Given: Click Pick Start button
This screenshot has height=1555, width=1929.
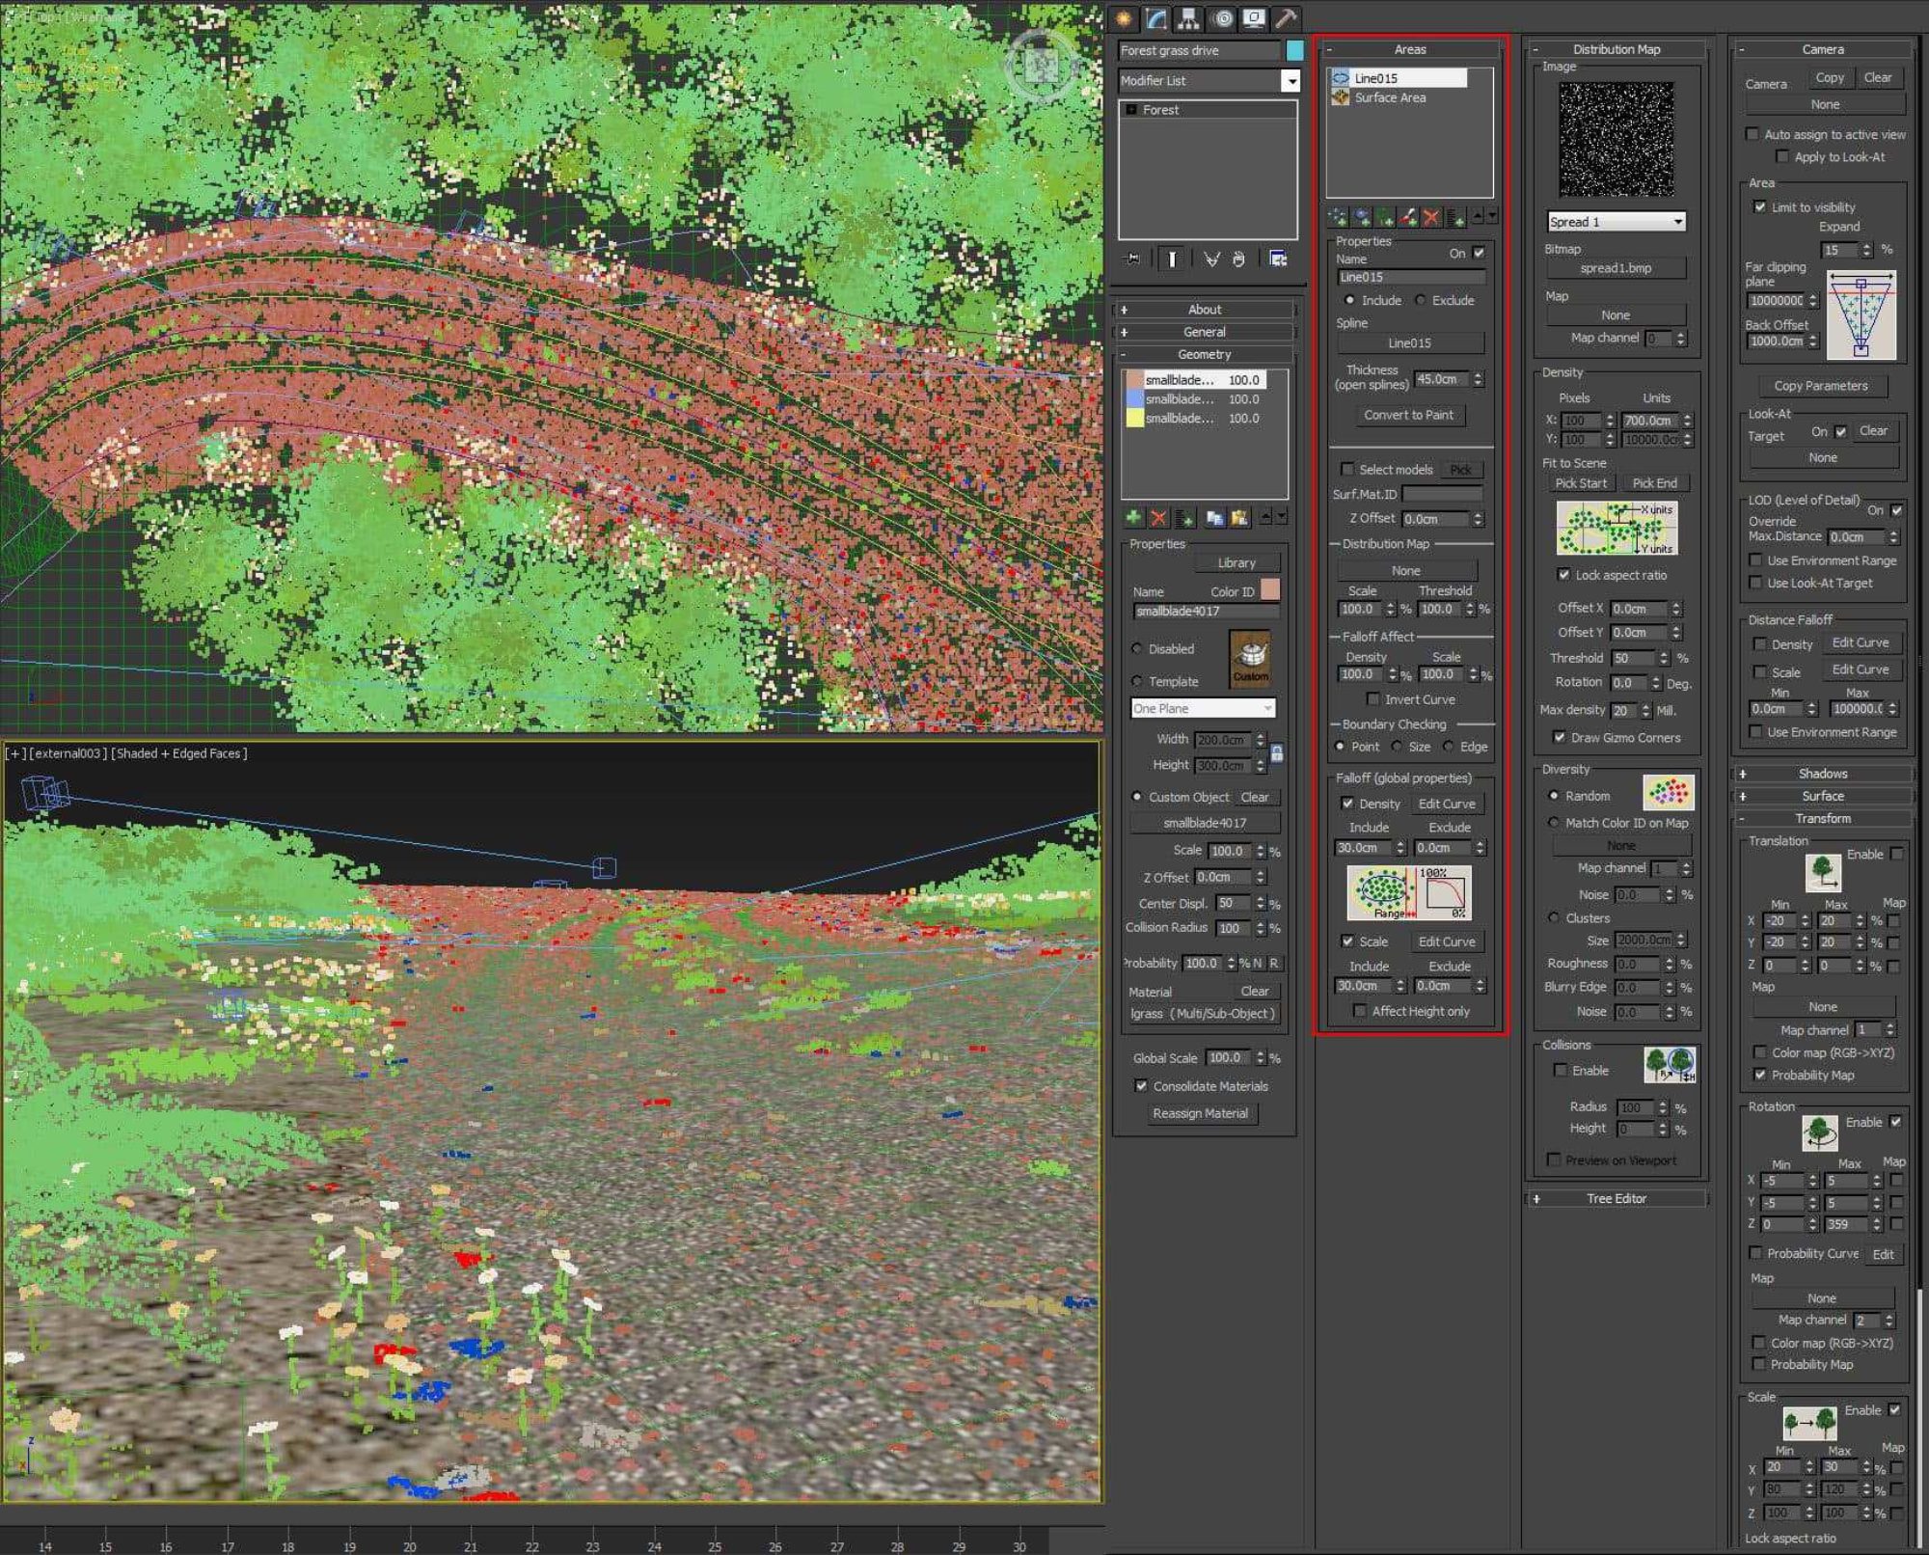Looking at the screenshot, I should tap(1581, 483).
